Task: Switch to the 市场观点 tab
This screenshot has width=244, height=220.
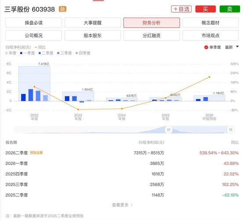Action: tap(211, 36)
